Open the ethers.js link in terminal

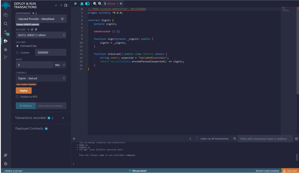pos(84,147)
